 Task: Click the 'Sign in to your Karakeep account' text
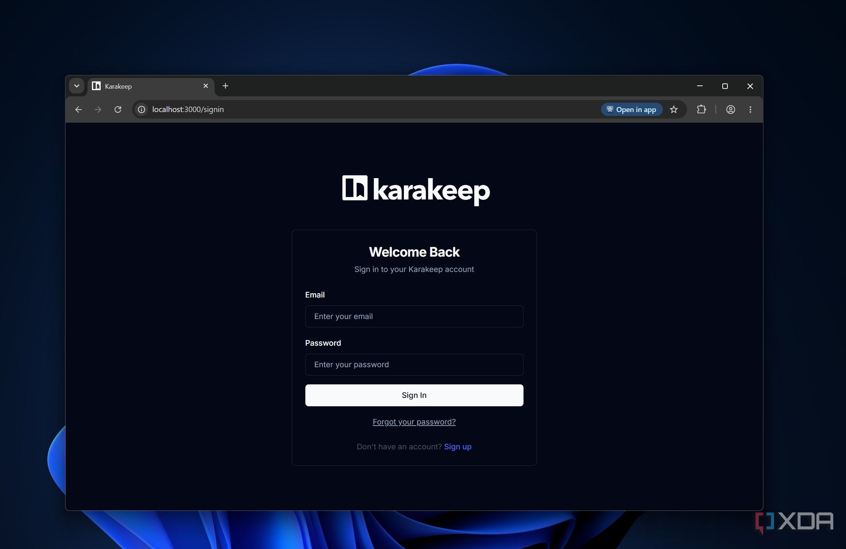click(x=414, y=269)
